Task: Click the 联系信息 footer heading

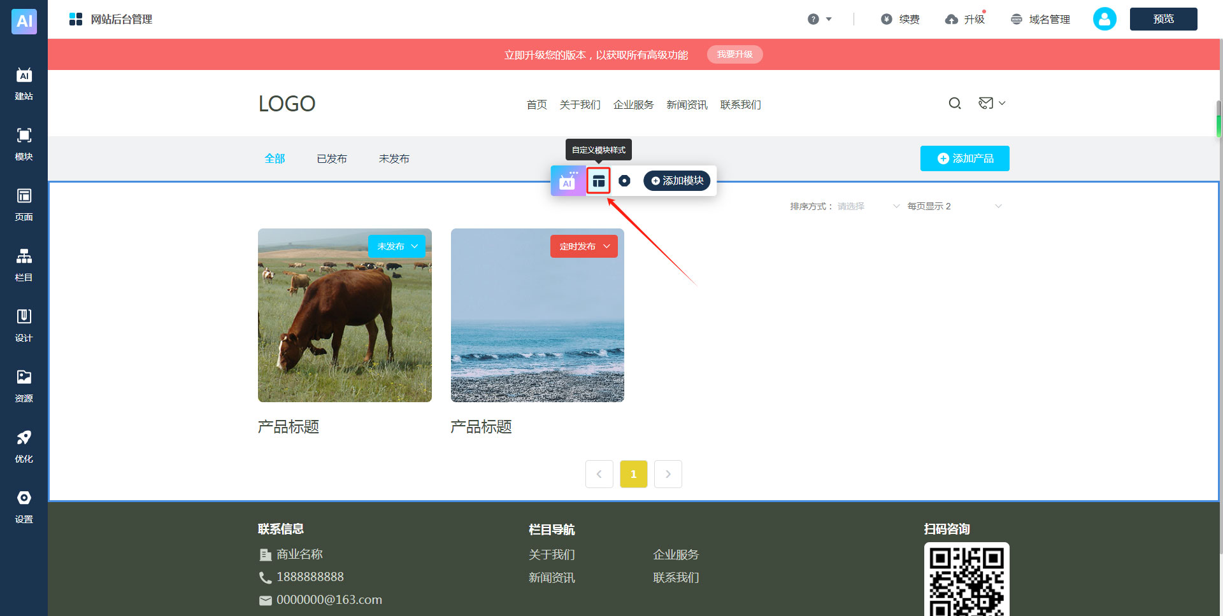Action: (280, 529)
